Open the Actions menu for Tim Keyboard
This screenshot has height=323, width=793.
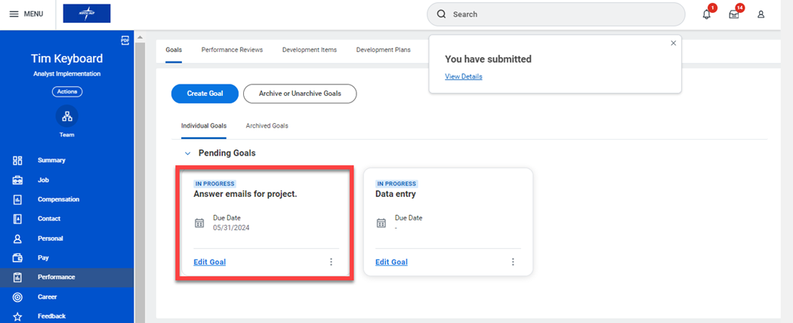click(67, 91)
